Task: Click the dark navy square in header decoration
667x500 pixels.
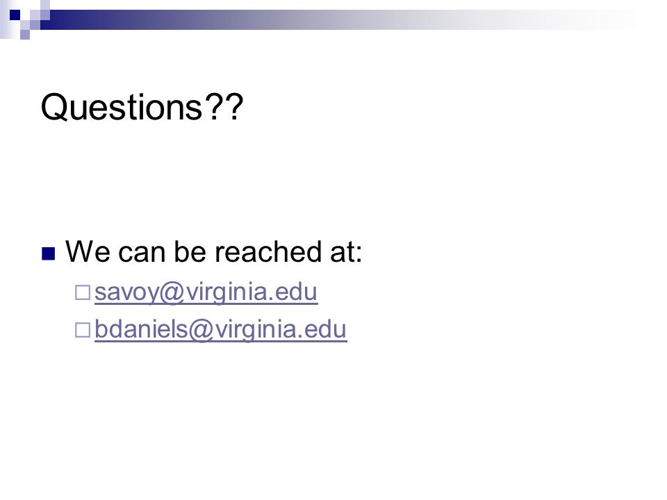Action: click(x=15, y=15)
